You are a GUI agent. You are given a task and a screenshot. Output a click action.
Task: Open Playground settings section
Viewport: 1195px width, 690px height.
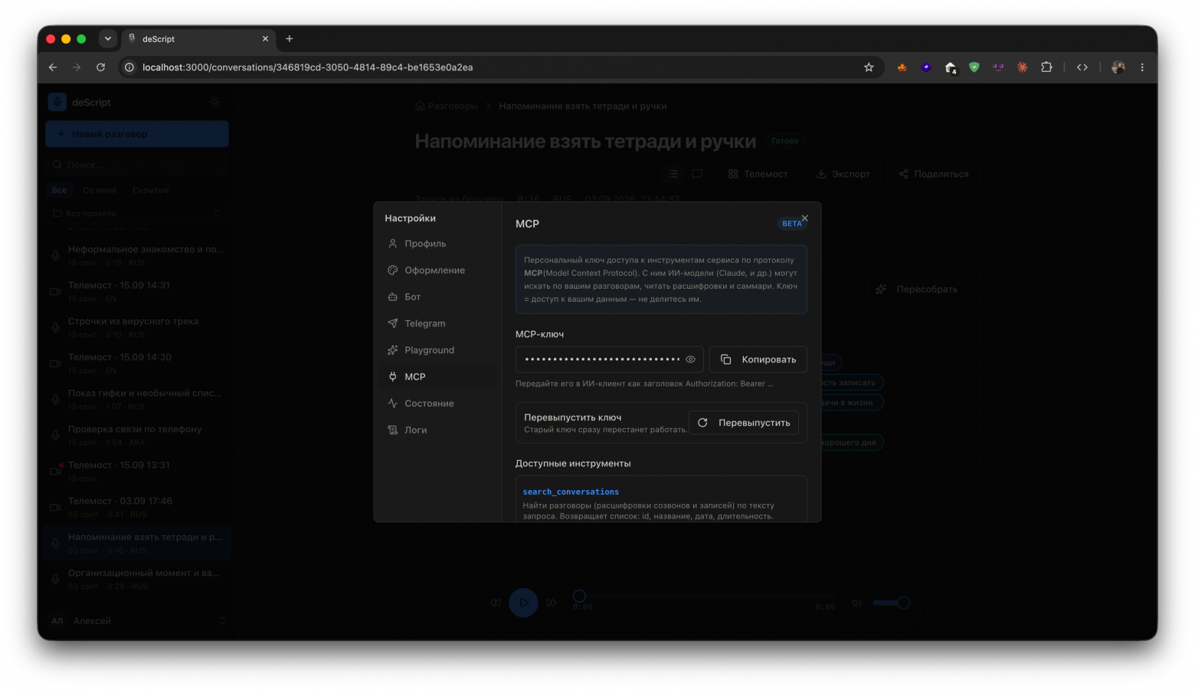(439, 350)
